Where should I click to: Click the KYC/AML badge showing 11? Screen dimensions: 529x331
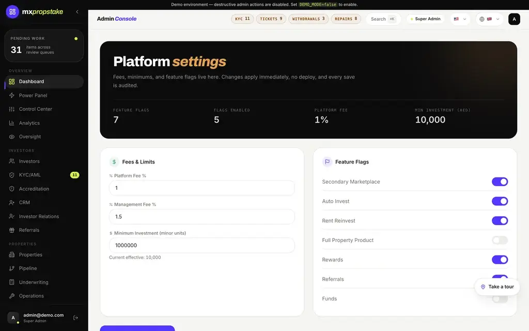tap(74, 175)
